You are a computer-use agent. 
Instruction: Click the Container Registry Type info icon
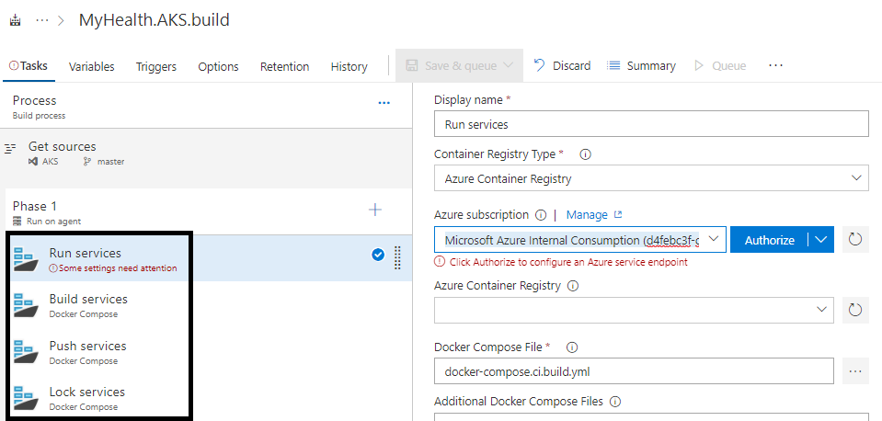(585, 154)
